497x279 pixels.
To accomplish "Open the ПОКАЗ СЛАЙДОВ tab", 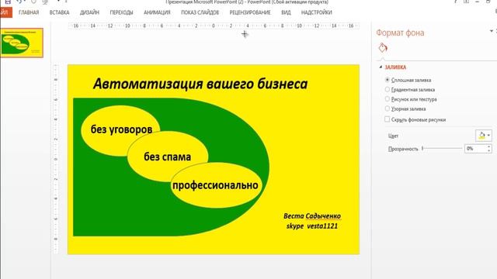I will tap(200, 12).
